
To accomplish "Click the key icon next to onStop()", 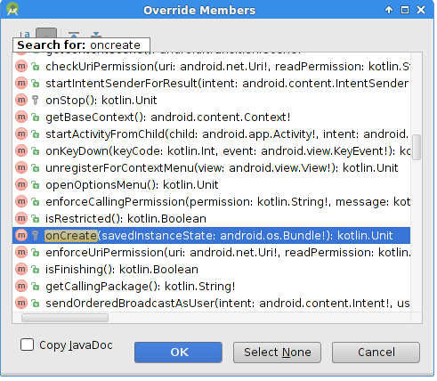I will tap(36, 101).
